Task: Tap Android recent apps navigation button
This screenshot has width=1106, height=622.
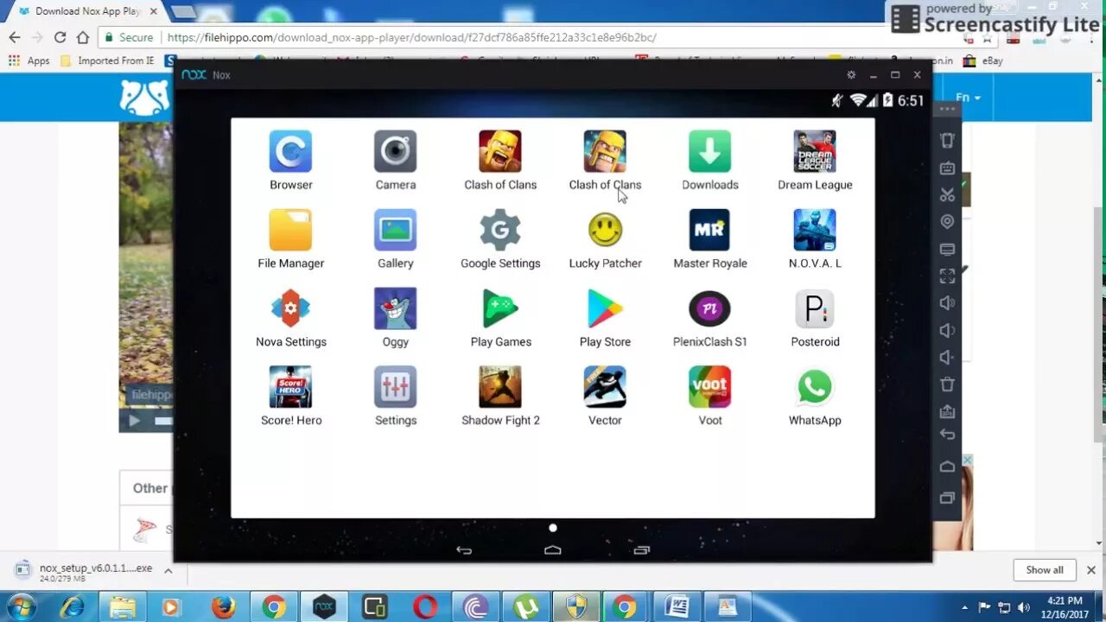Action: (x=641, y=549)
